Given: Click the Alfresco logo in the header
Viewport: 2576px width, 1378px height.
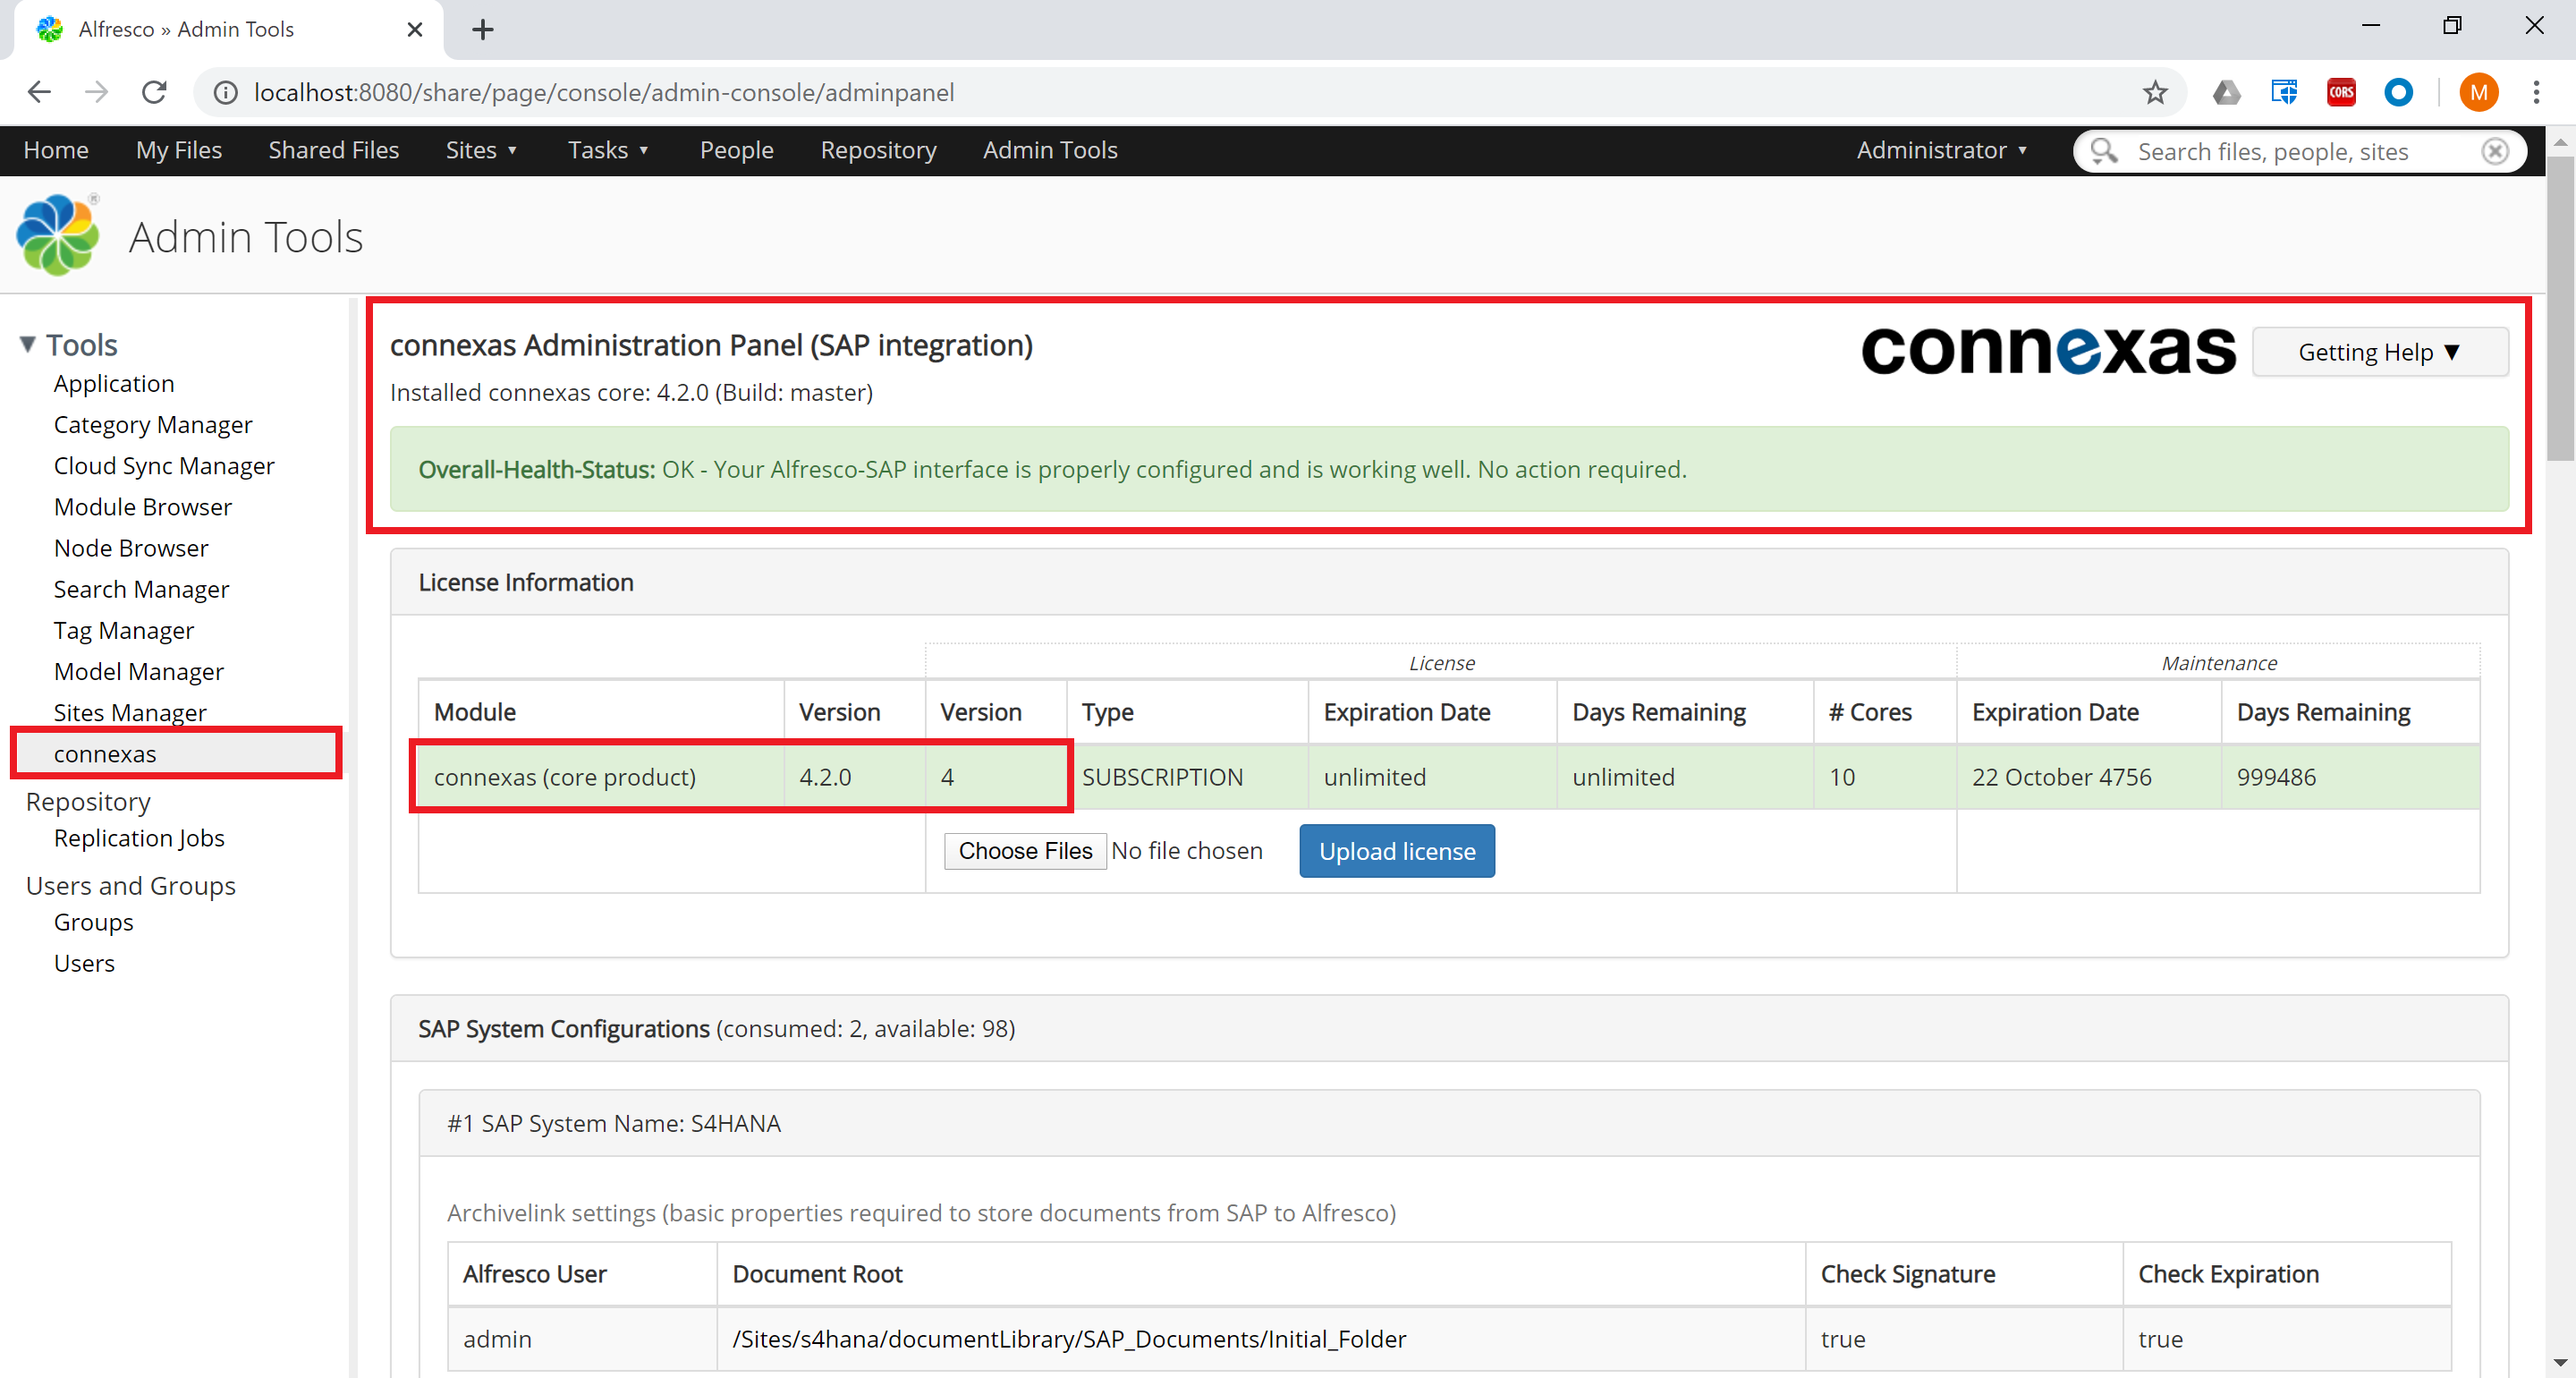Looking at the screenshot, I should 57,235.
